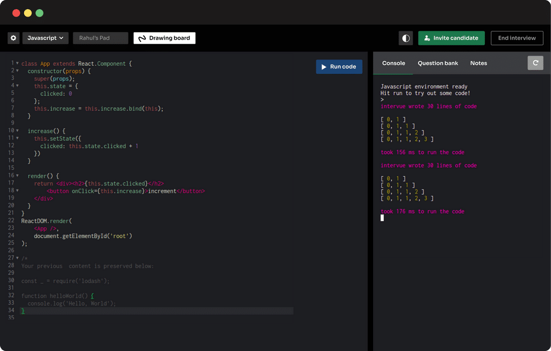This screenshot has height=351, width=551.
Task: Click the play icon in Run code
Action: point(324,66)
